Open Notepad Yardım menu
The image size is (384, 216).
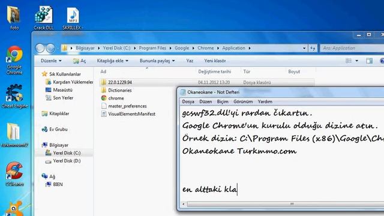pos(265,101)
